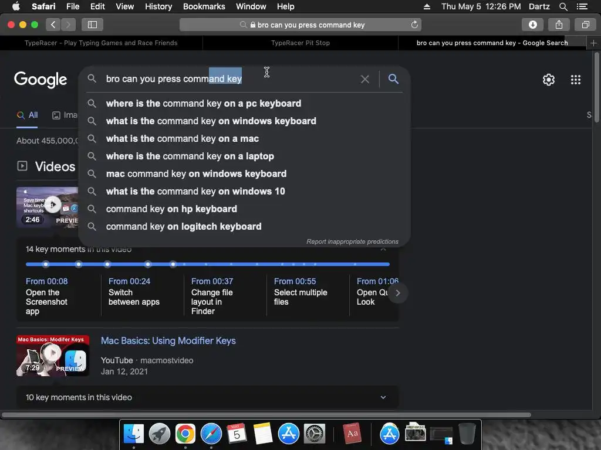Switch to TypeRacer Play Typing Games tab
Viewport: 601px width, 450px height.
click(x=101, y=43)
